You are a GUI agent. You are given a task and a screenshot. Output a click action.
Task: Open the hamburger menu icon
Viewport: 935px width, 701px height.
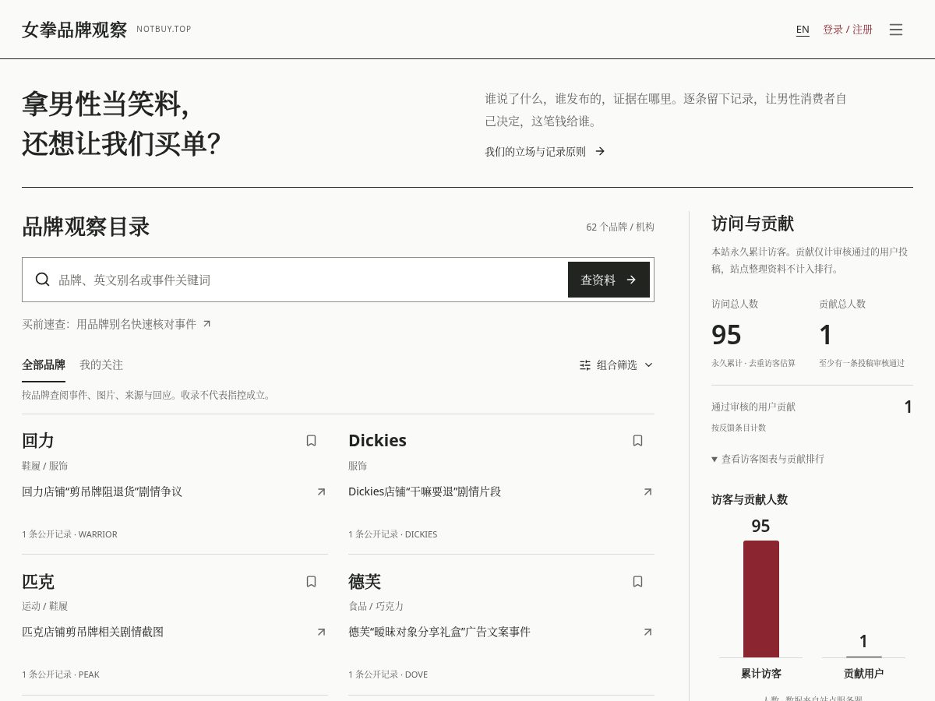coord(896,30)
